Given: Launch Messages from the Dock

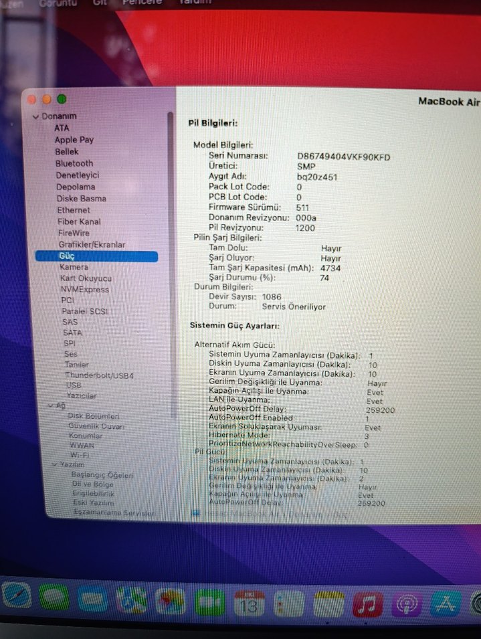Looking at the screenshot, I should pos(54,599).
